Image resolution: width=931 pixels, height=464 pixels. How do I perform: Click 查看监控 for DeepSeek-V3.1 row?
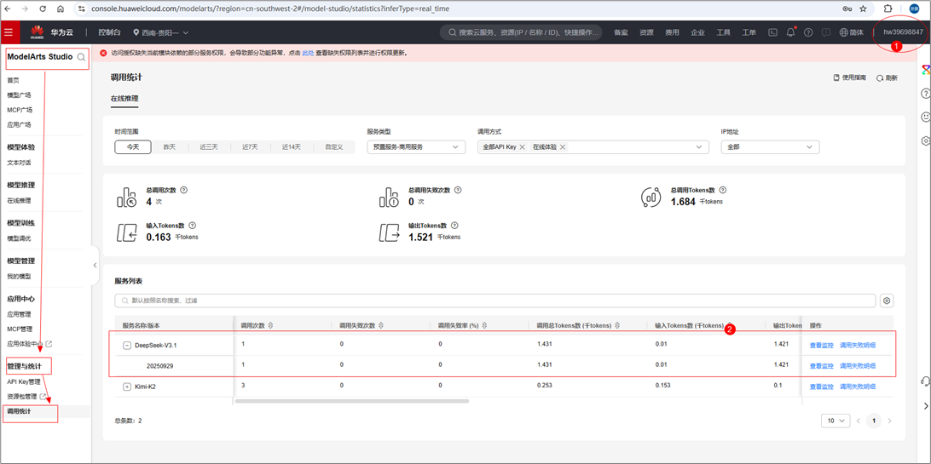tap(821, 346)
